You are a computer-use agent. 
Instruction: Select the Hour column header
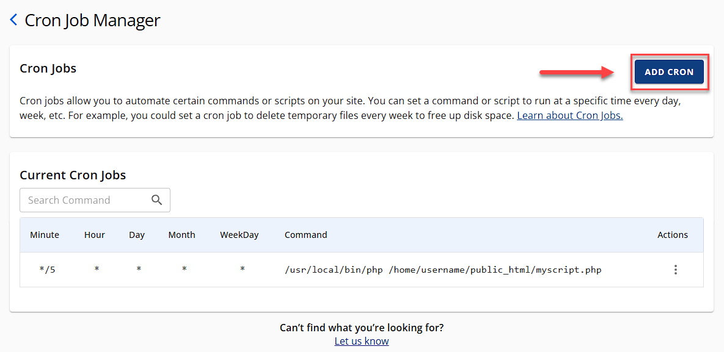[x=95, y=234]
